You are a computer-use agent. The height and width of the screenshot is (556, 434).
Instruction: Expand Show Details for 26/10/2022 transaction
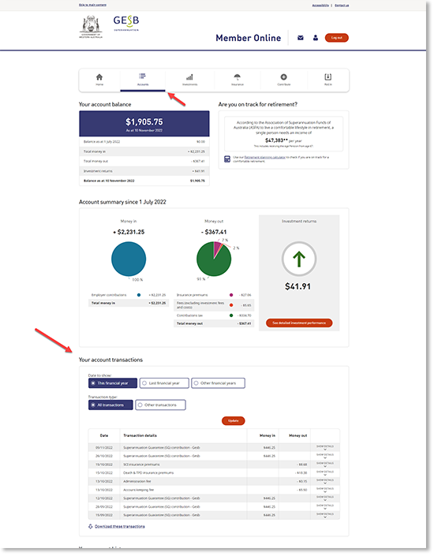326,457
